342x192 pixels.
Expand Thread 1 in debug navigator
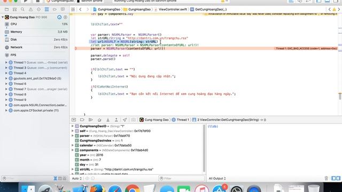click(x=6, y=62)
